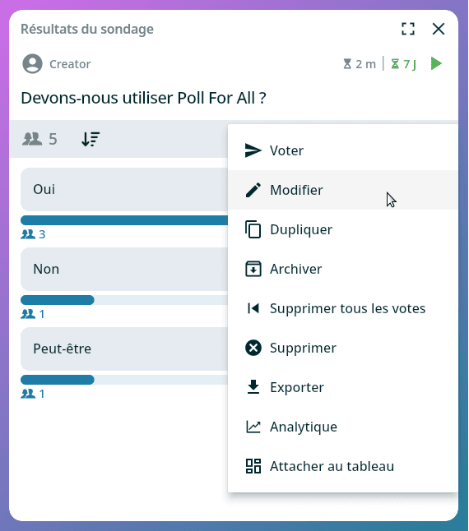Select Exporter to download results
Screen dimensions: 469x531
pos(343,387)
